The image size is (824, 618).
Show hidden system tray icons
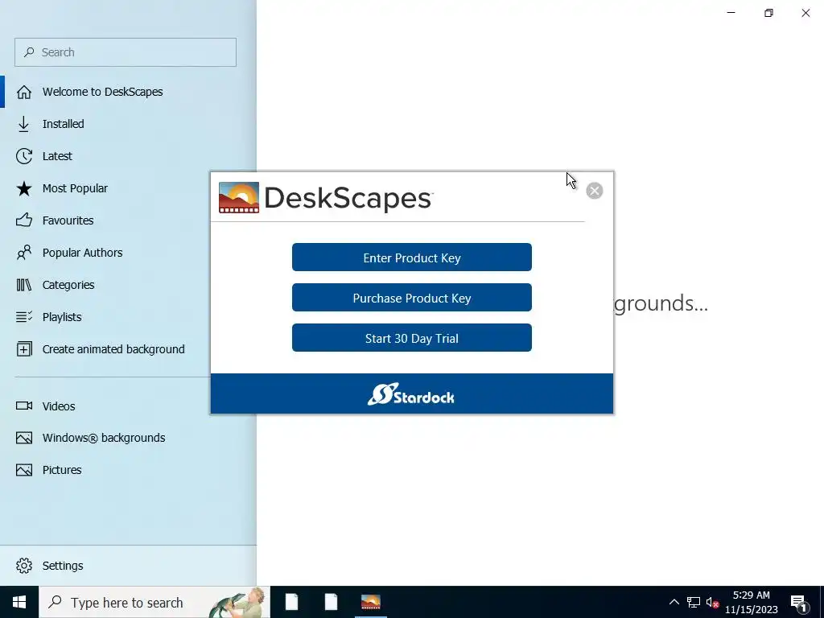tap(674, 602)
